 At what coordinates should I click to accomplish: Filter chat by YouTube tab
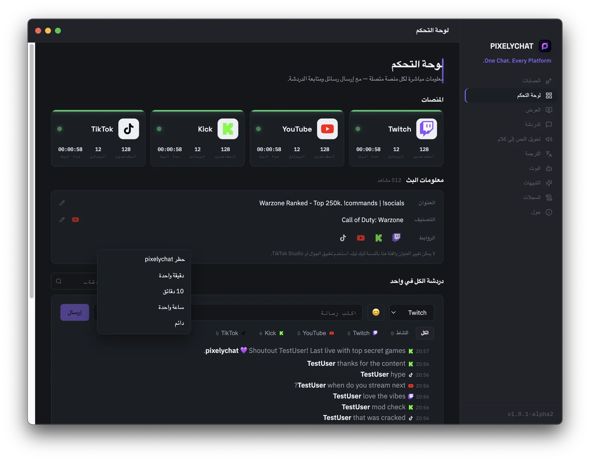pyautogui.click(x=316, y=333)
